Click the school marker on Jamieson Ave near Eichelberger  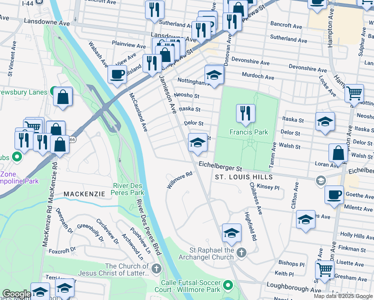pos(197,143)
